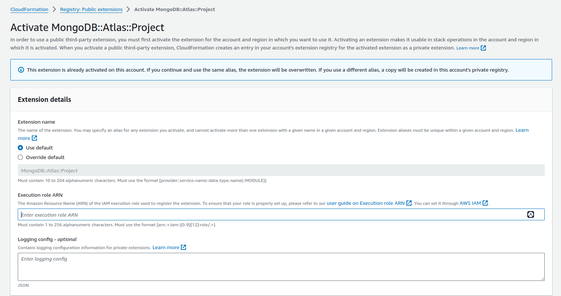Viewport: 561px width, 296px height.
Task: Go to Registry: Public extensions breadcrumb
Action: 91,10
